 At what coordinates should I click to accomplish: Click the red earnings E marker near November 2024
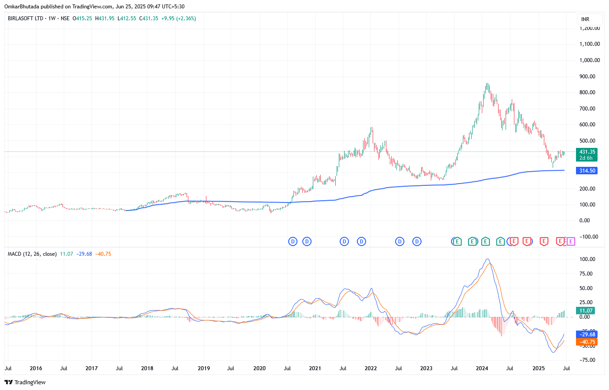click(527, 241)
